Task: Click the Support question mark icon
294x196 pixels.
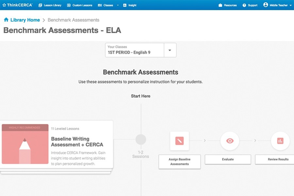Action: tap(244, 5)
